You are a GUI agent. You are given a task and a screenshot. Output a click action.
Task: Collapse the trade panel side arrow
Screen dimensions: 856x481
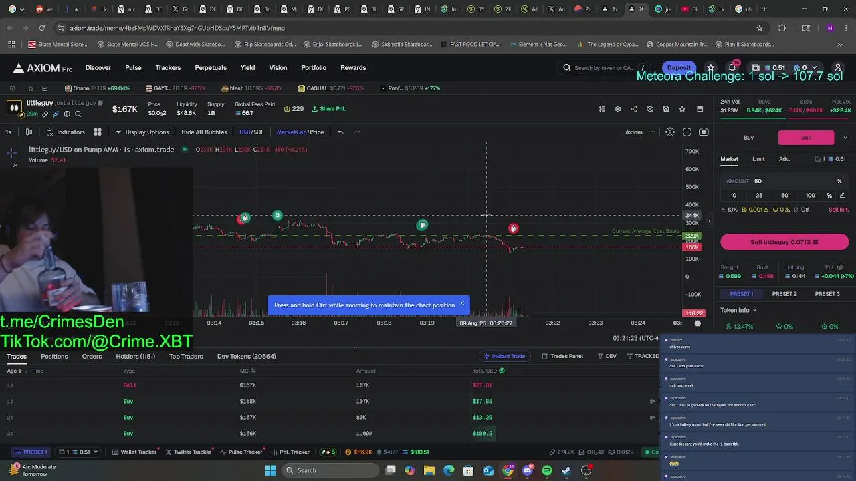(x=710, y=221)
